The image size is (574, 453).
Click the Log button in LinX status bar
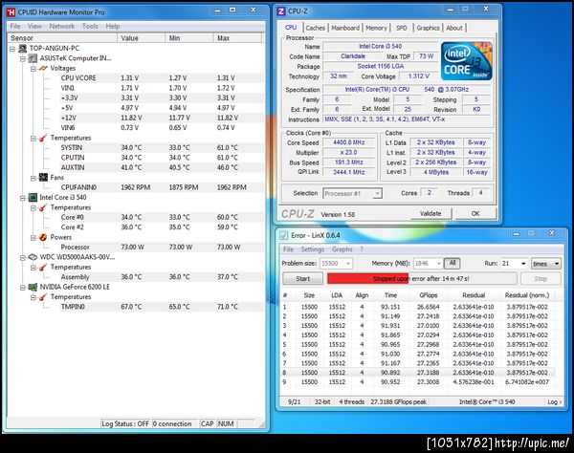coord(554,401)
